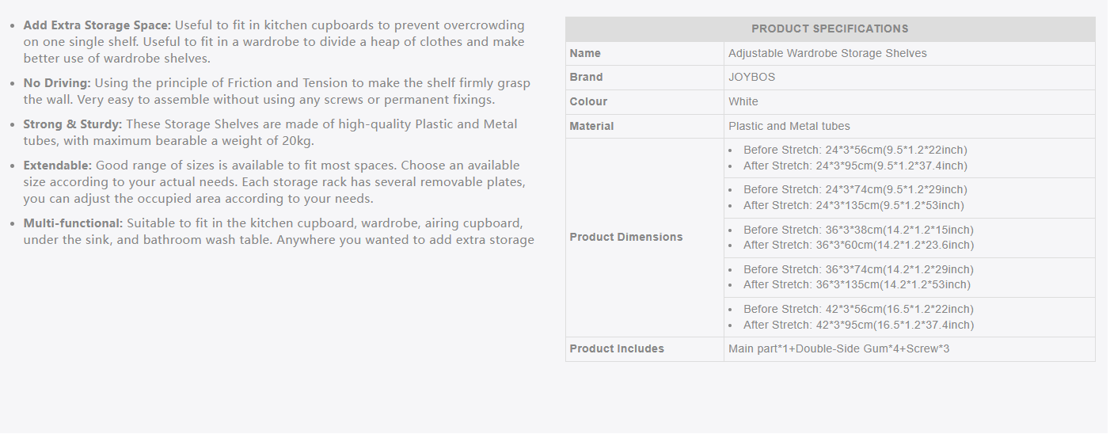Screen dimensions: 1110x434
Task: Click the Main part Double-Side Gum Screw value
Action: [x=838, y=348]
